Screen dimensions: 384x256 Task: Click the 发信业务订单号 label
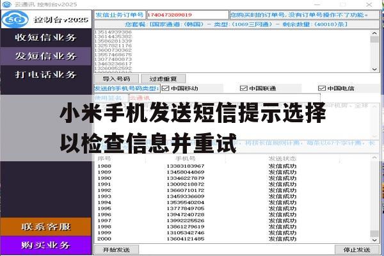coord(120,15)
